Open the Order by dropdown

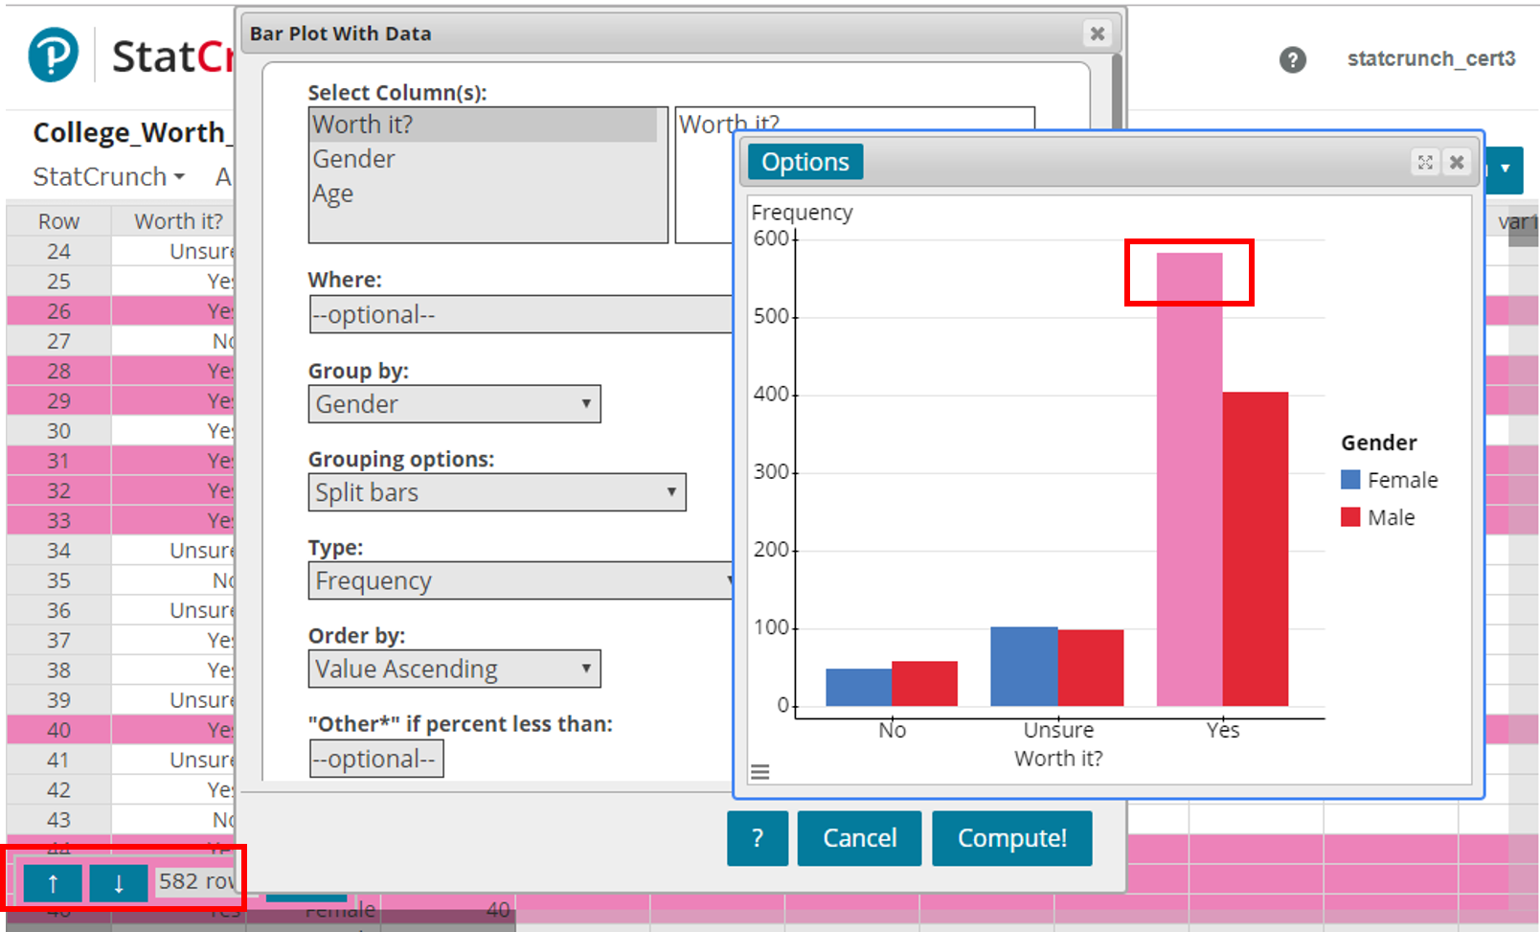[453, 668]
